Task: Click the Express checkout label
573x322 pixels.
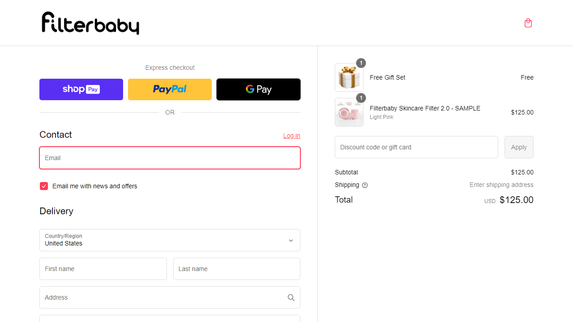Action: [x=170, y=68]
